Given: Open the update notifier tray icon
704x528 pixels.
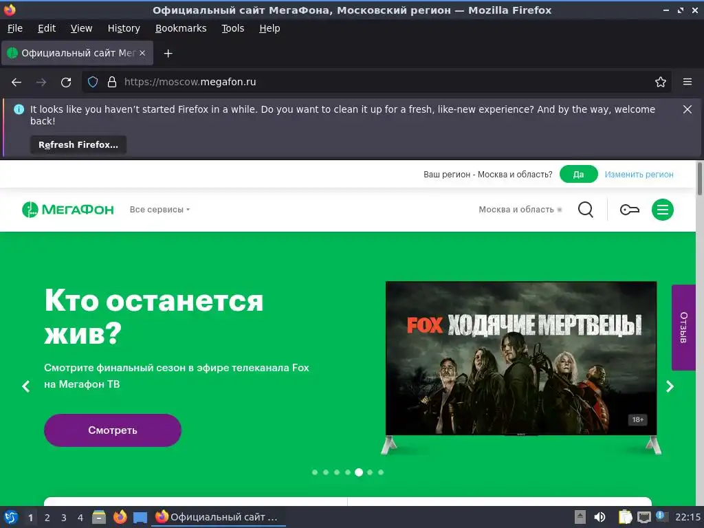Looking at the screenshot, I should [662, 516].
